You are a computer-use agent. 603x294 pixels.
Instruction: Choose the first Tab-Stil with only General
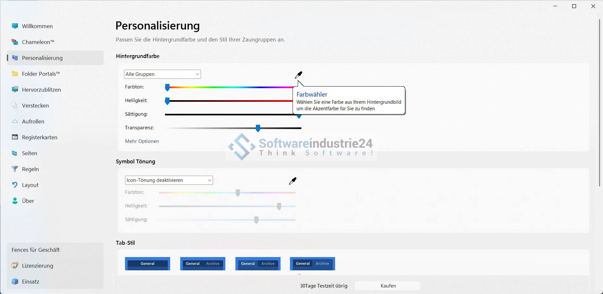coord(147,264)
